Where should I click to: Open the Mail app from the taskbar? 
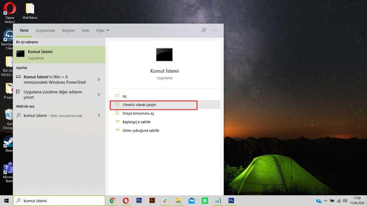tap(191, 201)
